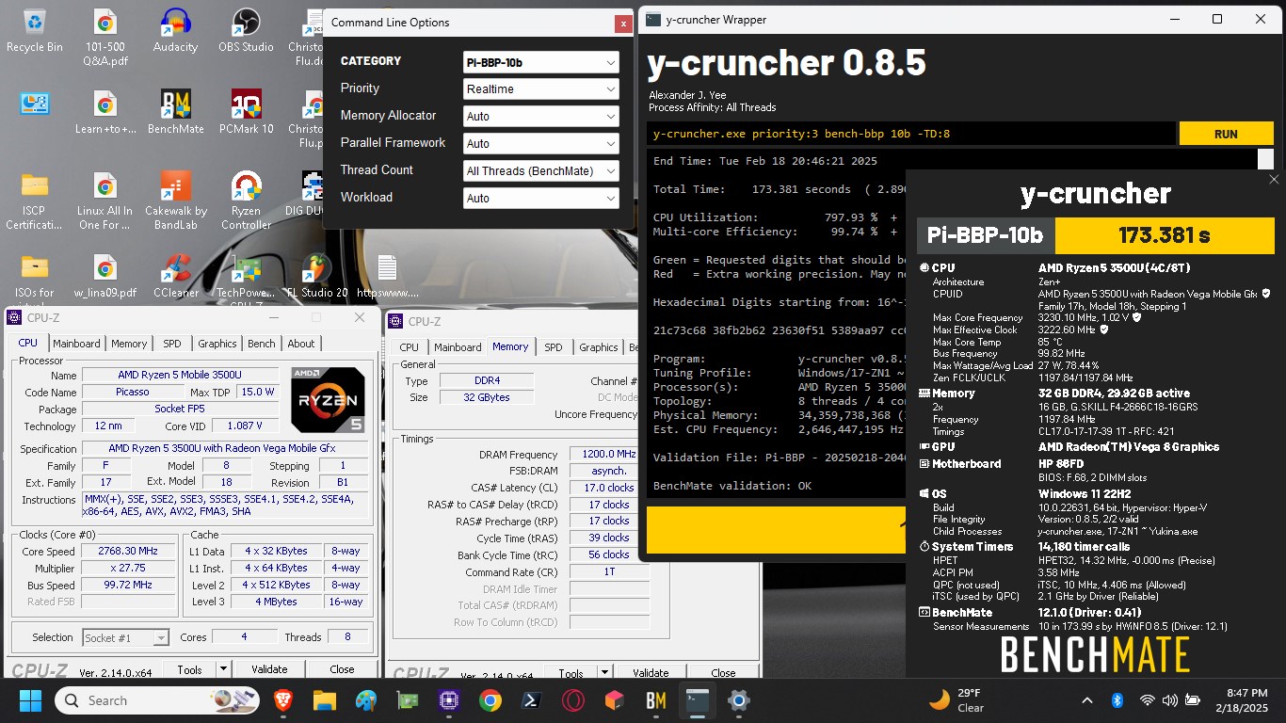Click the y-cruncher.exe command line field
Viewport: 1286px width, 723px height.
pyautogui.click(x=911, y=134)
